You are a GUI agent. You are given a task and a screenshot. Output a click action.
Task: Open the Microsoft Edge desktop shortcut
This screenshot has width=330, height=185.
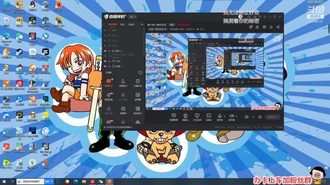point(6,39)
